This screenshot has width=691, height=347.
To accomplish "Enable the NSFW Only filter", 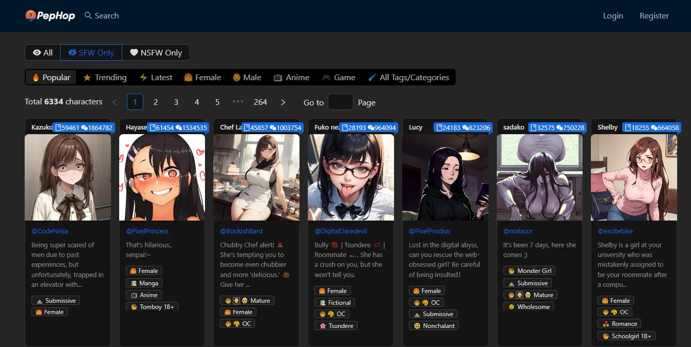I will click(156, 52).
